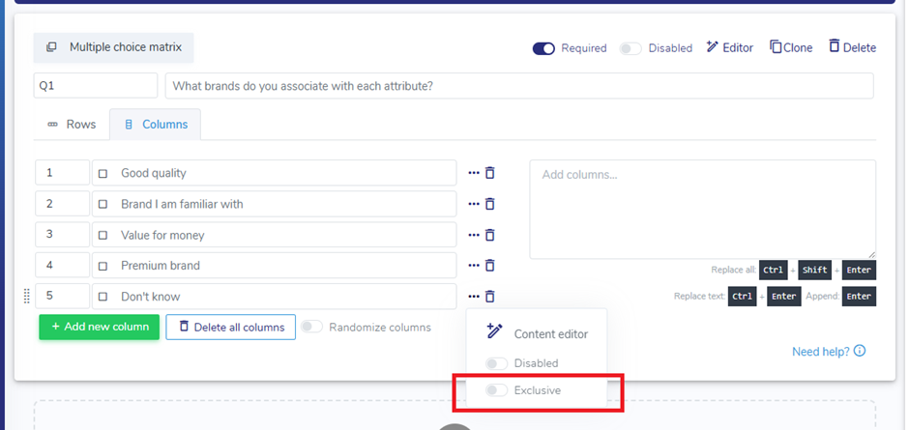Turn on Randomize columns toggle
Image resolution: width=909 pixels, height=430 pixels.
click(311, 328)
